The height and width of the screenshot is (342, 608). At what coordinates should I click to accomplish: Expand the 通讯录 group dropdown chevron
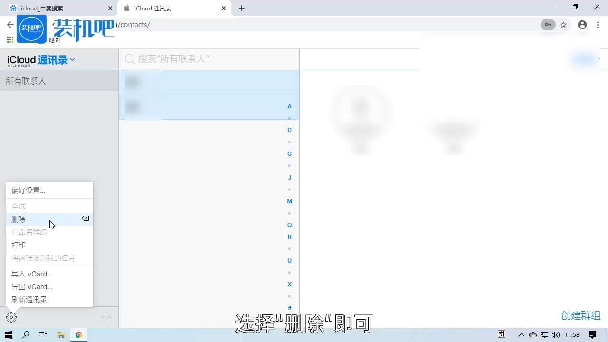[x=72, y=59]
